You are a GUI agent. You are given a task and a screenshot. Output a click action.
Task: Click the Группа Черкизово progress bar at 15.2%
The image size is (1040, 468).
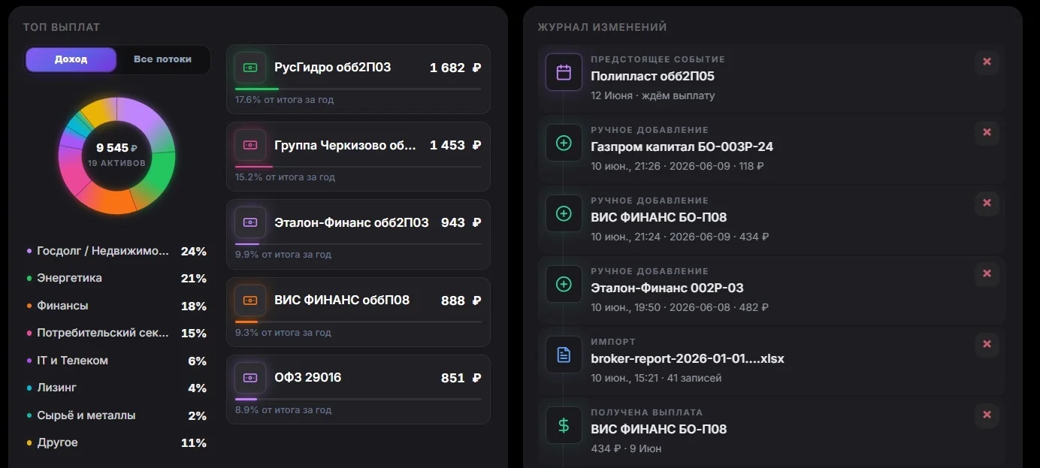tap(358, 167)
